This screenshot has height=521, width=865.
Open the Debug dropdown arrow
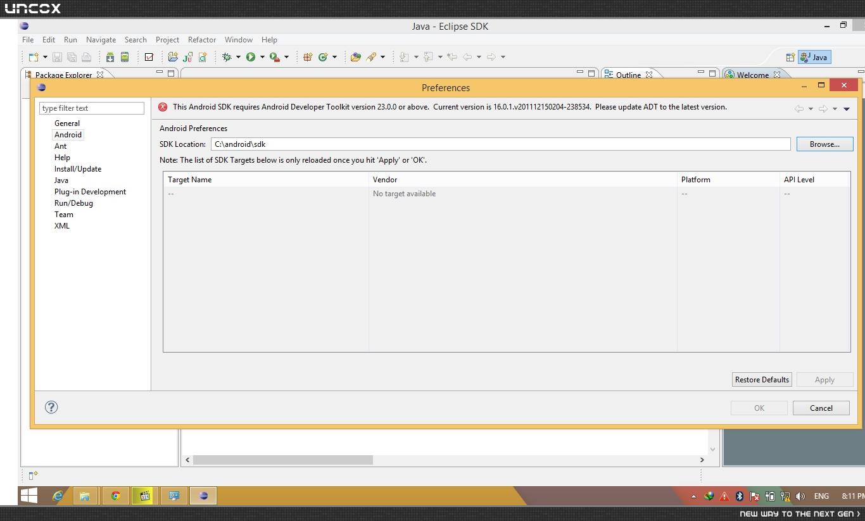pyautogui.click(x=238, y=57)
